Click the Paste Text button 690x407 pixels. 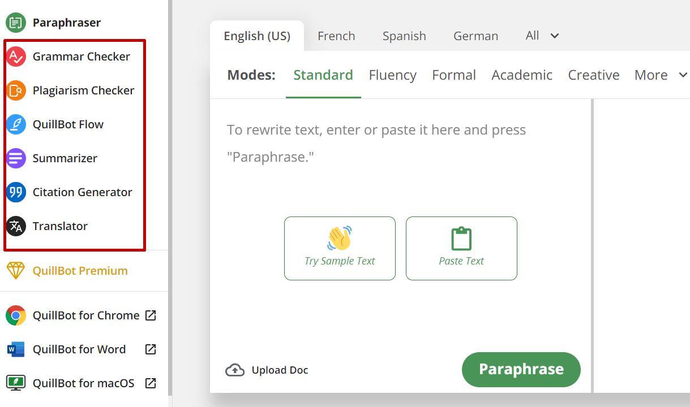pos(461,248)
